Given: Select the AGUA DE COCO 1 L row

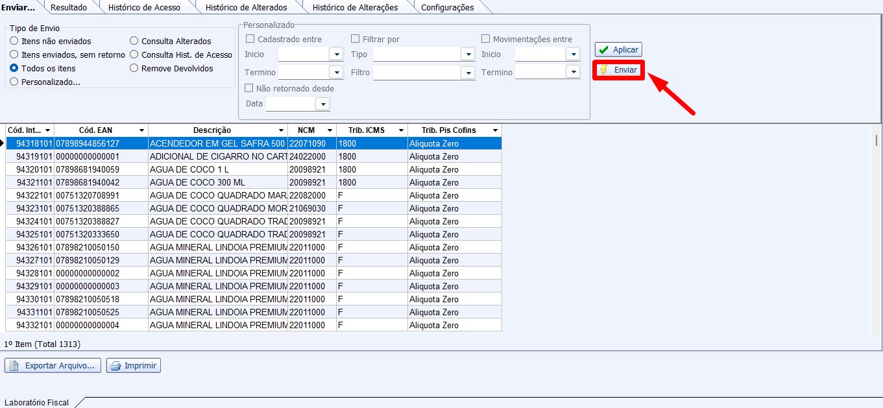Looking at the screenshot, I should point(188,169).
